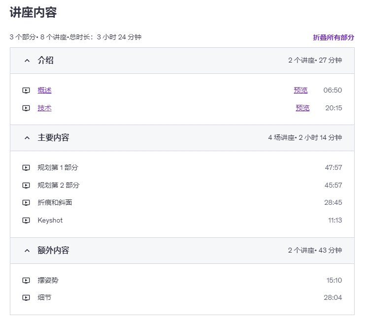
Task: Collapse the 介绍 section chevron
Action: tap(27, 61)
